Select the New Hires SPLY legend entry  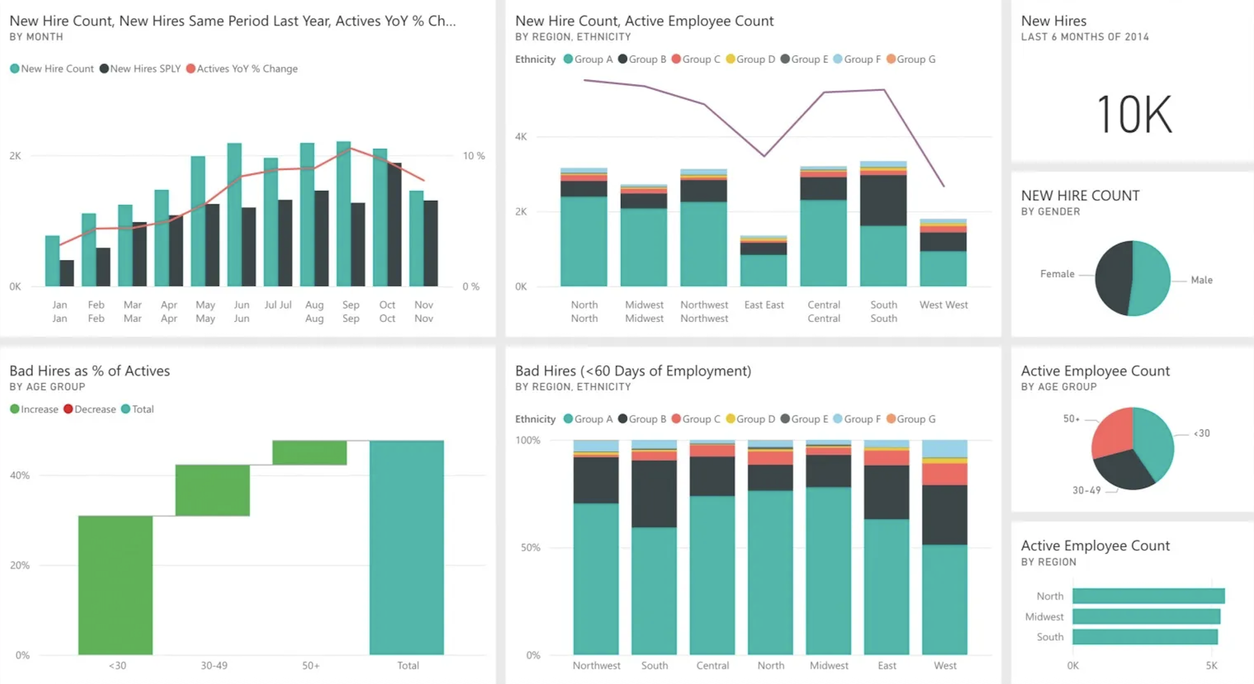pos(141,69)
